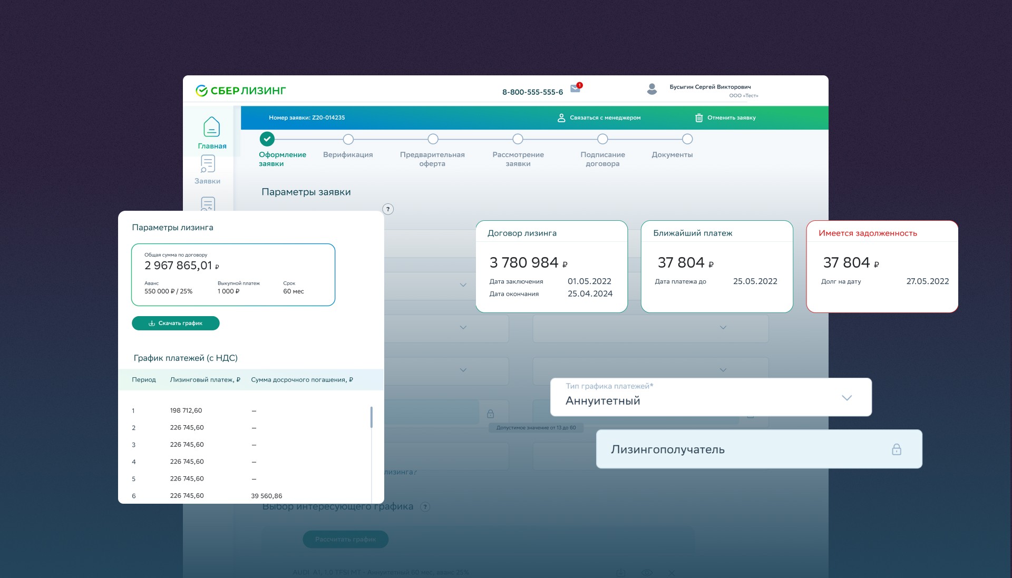The height and width of the screenshot is (578, 1012).
Task: Go to the completed Оформление заявки step
Action: 267,139
